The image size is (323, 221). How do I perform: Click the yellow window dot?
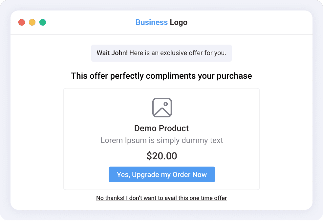[32, 22]
